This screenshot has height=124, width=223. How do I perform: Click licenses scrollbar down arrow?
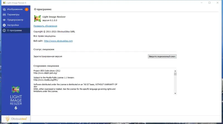(x=175, y=93)
